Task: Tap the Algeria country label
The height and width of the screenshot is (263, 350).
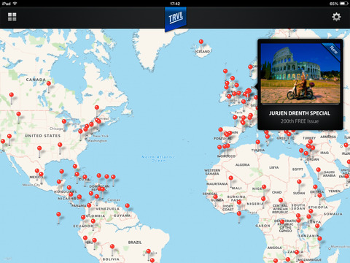Action: point(243,165)
